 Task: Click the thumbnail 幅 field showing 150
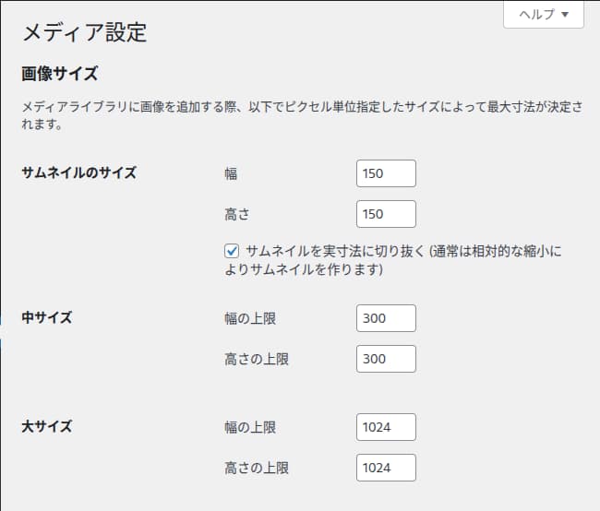[386, 173]
